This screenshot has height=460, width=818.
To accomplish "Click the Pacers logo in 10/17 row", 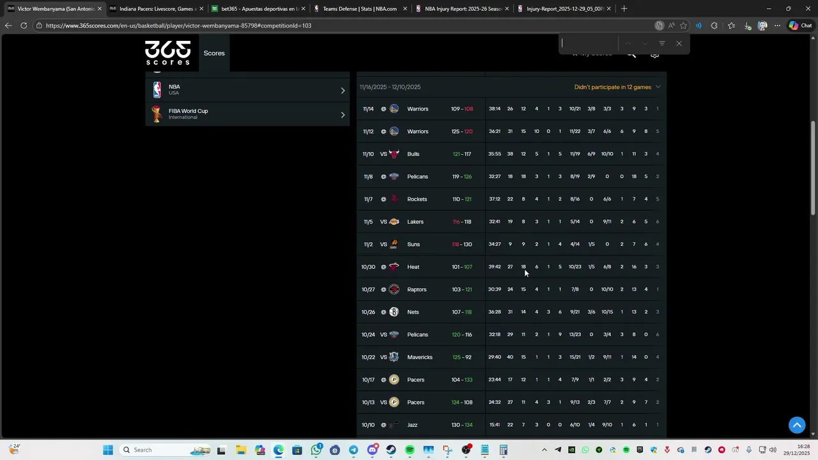I will pos(394,379).
